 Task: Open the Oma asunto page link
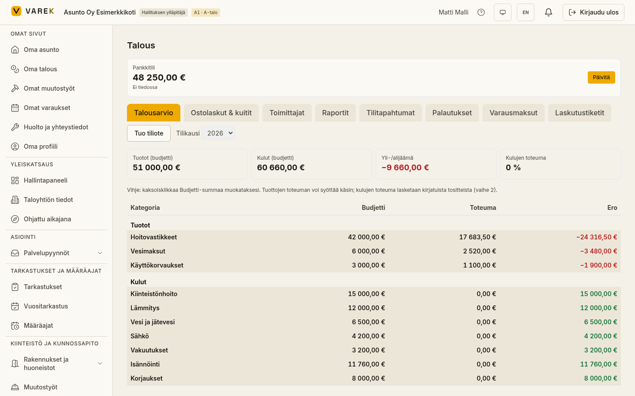point(56,50)
